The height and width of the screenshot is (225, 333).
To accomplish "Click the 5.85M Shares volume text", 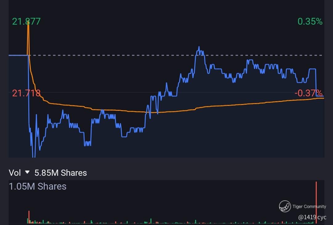I will 60,173.
